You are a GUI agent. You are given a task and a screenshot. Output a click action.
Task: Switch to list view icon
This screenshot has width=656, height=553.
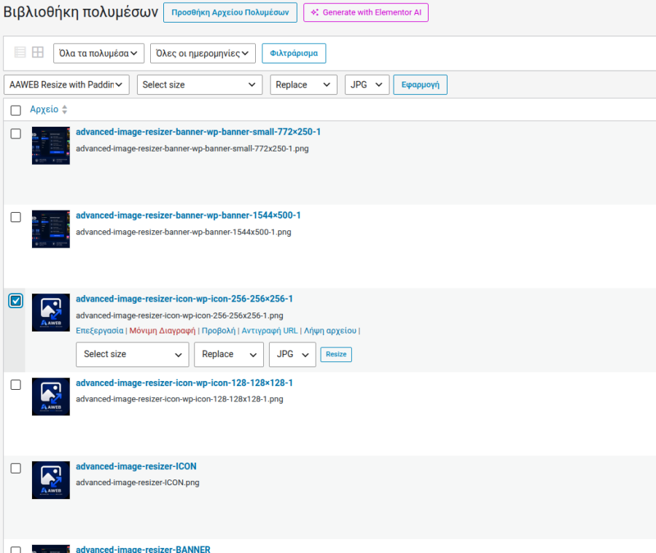tap(20, 52)
